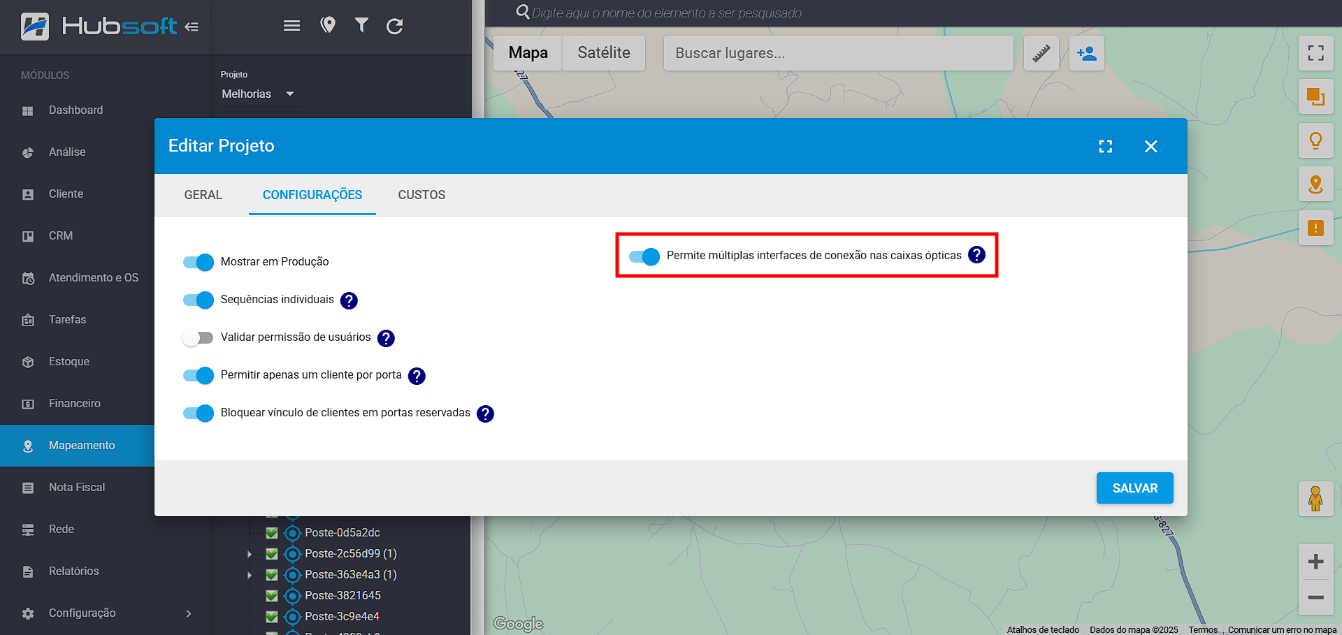Image resolution: width=1342 pixels, height=635 pixels.
Task: Toggle Permitir apenas um cliente por porta
Action: click(x=199, y=375)
